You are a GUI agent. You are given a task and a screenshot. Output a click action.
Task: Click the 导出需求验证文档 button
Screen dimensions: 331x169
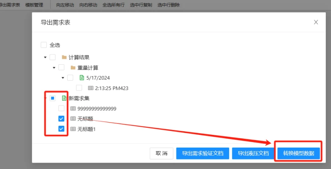203,153
